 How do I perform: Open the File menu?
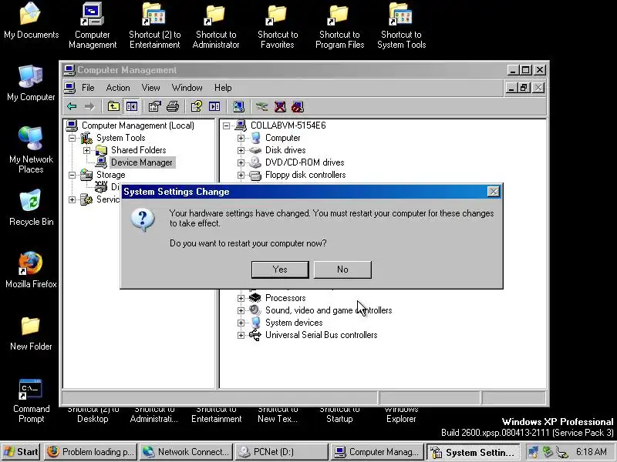pyautogui.click(x=88, y=88)
